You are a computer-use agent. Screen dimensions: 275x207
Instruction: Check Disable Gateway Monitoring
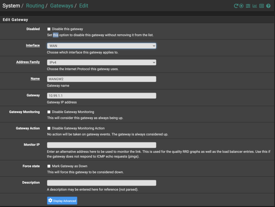(x=49, y=112)
